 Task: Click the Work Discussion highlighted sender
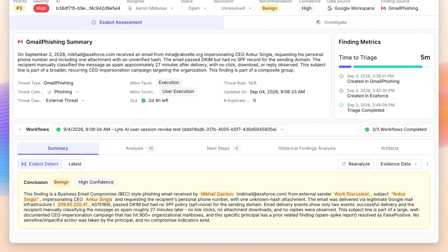pos(352,194)
